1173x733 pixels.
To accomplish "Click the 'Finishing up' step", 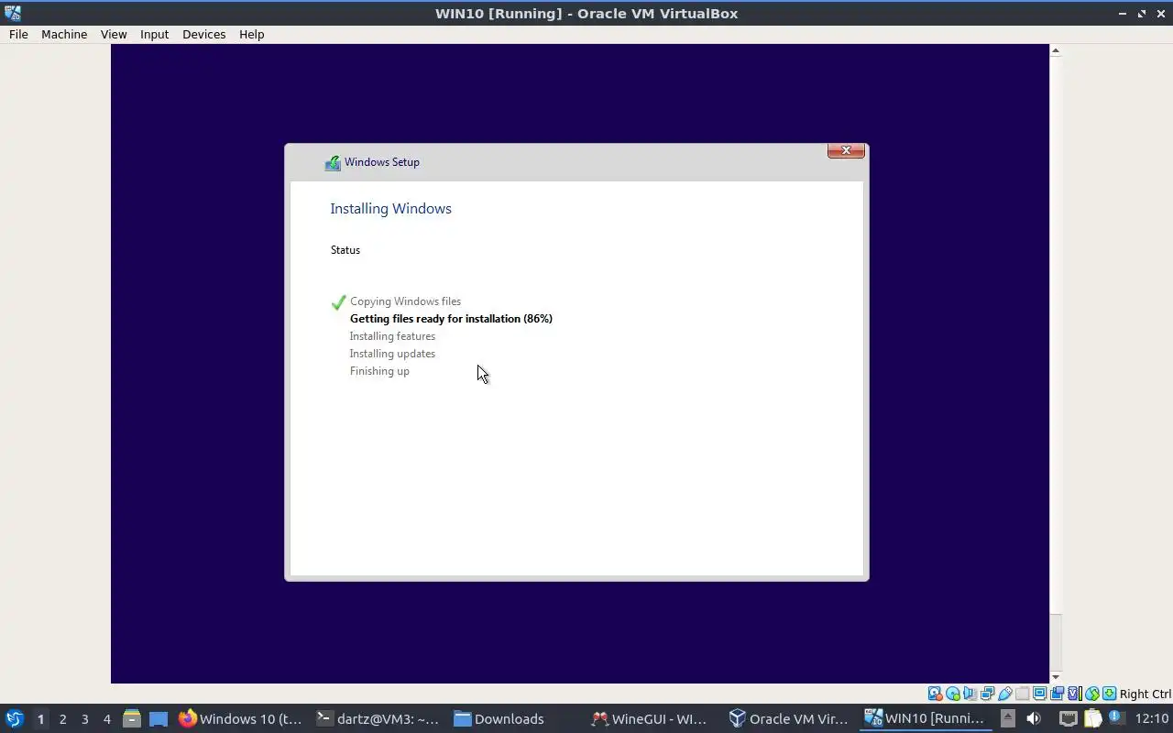I will 379,371.
